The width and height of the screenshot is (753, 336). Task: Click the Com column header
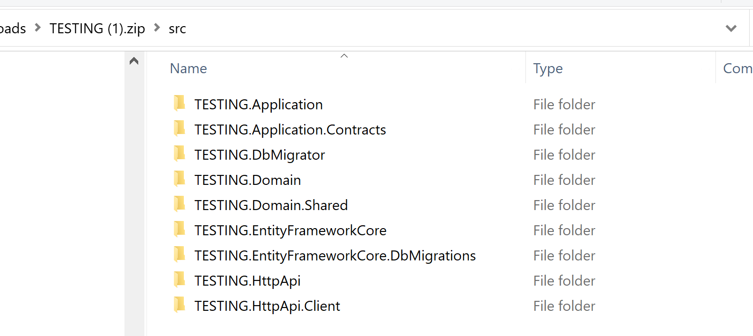(x=736, y=68)
